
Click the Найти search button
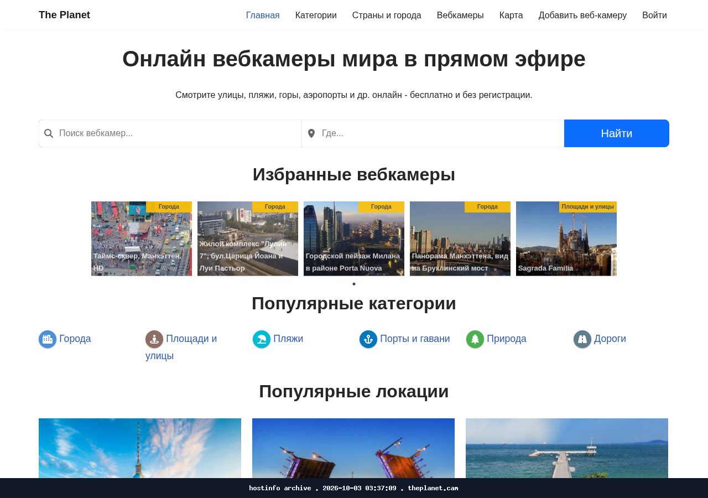617,133
